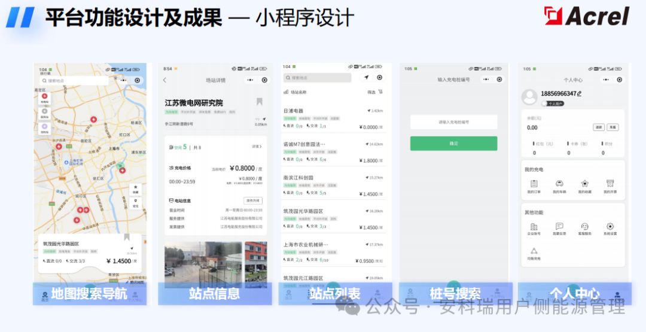Tap navigation arrow in the map station card

coord(132,248)
